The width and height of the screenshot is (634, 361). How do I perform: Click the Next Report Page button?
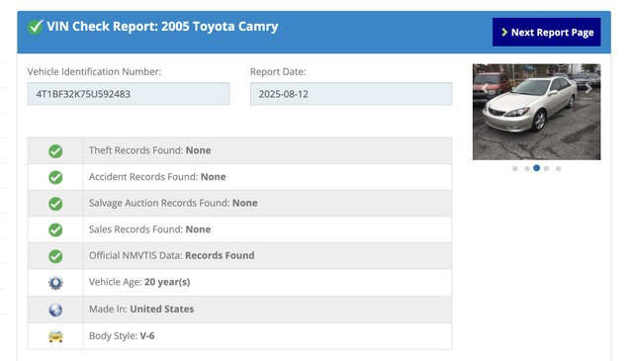pyautogui.click(x=546, y=32)
